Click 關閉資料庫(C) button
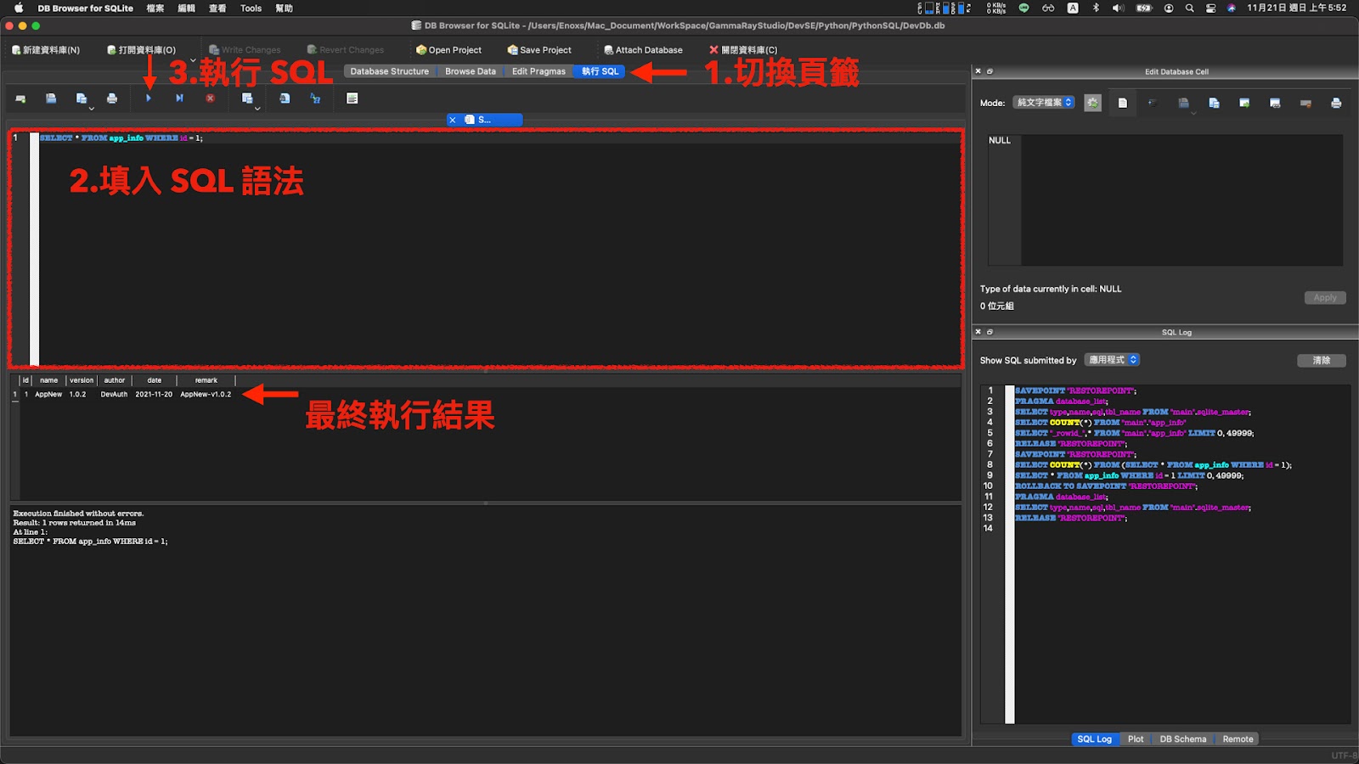 [743, 50]
